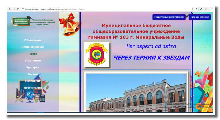Click the gymnasium No. 103 emblem image
220x120 pixels.
click(x=97, y=54)
